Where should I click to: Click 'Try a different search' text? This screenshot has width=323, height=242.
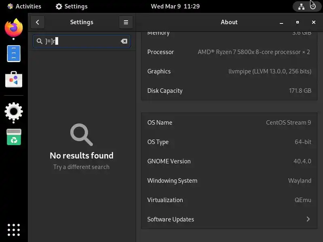tap(82, 167)
